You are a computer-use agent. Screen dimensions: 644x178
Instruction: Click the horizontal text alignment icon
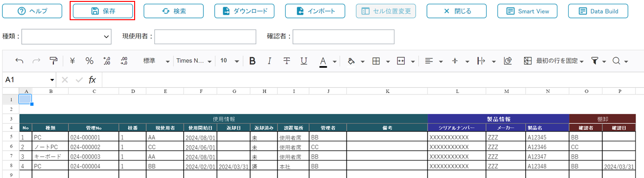click(x=429, y=61)
